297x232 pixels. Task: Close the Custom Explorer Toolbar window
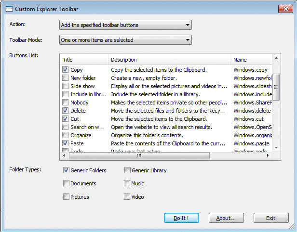pyautogui.click(x=285, y=9)
